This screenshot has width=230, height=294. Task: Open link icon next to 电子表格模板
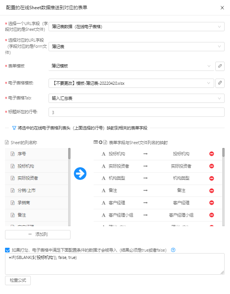click(x=220, y=83)
